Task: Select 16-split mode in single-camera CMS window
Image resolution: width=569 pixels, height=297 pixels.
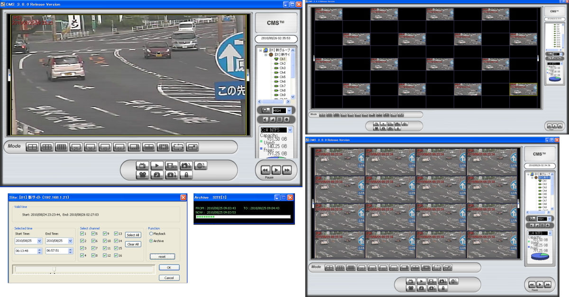Action: 61,147
